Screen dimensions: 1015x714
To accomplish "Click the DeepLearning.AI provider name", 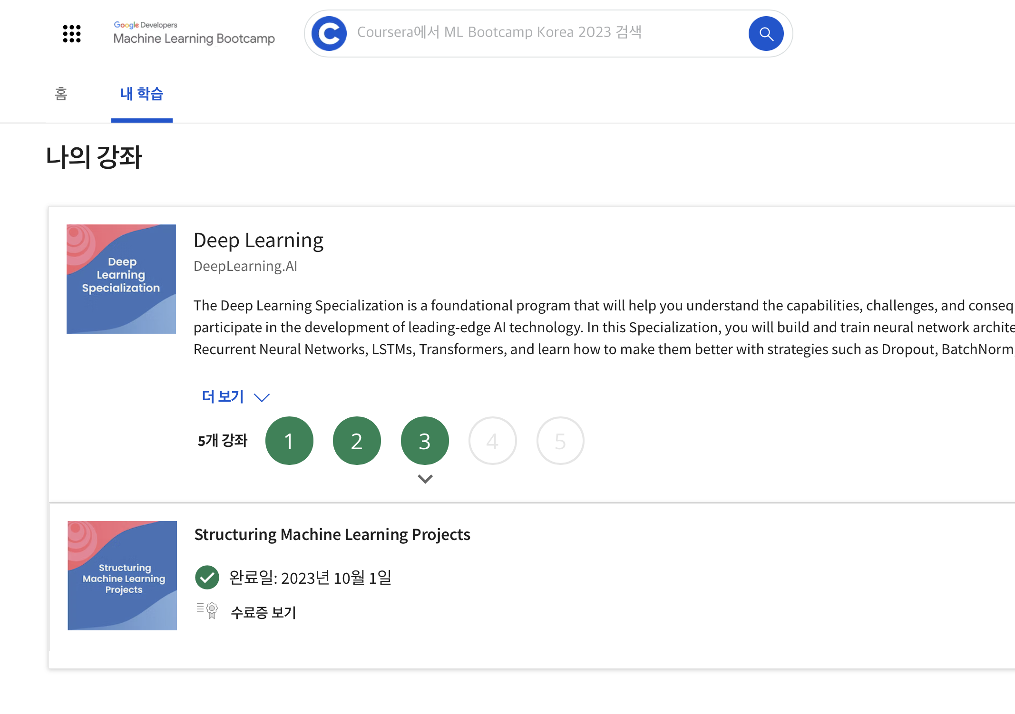I will point(245,266).
